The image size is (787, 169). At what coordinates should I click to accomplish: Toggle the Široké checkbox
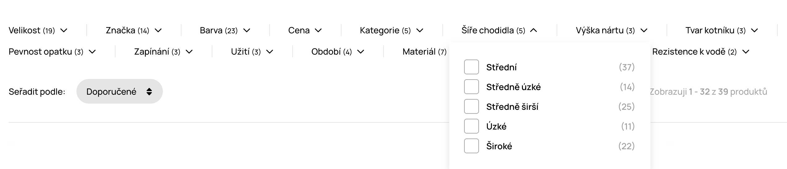pyautogui.click(x=471, y=146)
